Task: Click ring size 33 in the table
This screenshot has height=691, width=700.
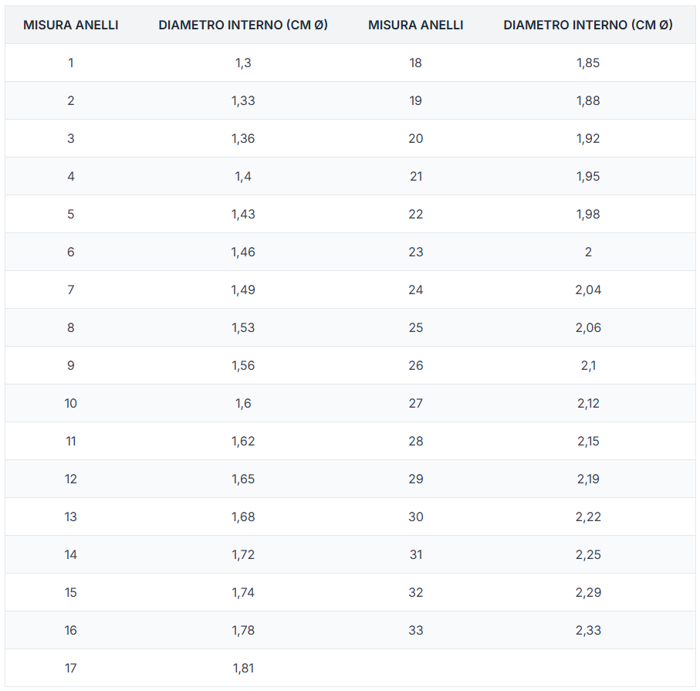Action: pyautogui.click(x=416, y=630)
